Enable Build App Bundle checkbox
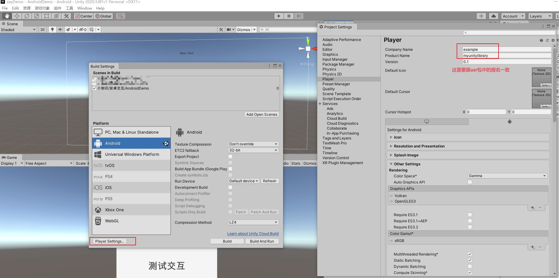 pyautogui.click(x=230, y=169)
